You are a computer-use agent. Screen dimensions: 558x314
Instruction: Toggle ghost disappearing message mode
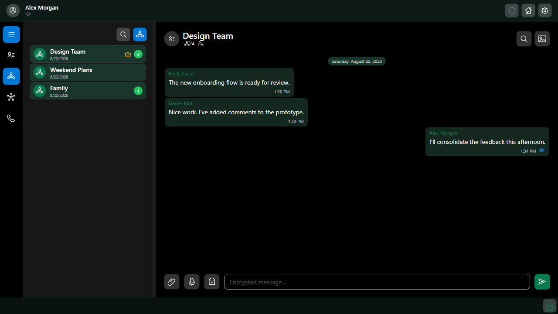212,282
